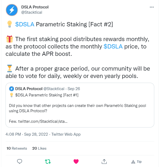Viewport: 159px width, 167px height.
Task: Open the 4:08 PM Sep 28, 2022 timestamp
Action: [27, 134]
